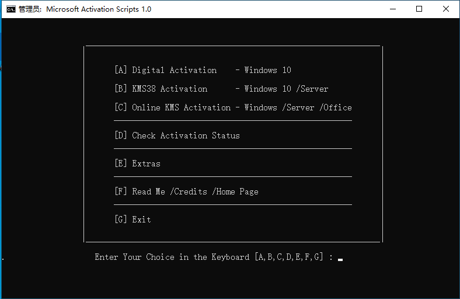Click the [E] Extras entry

click(x=138, y=163)
